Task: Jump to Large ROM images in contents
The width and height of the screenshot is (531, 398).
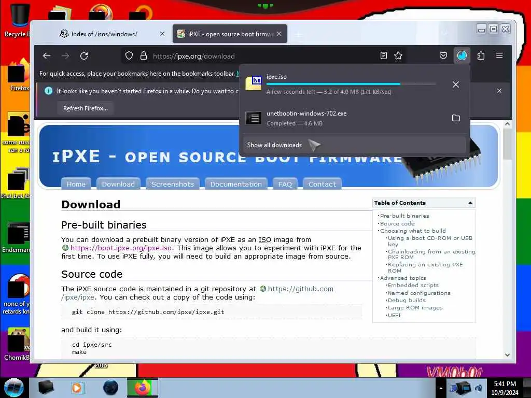Action: [x=415, y=308]
